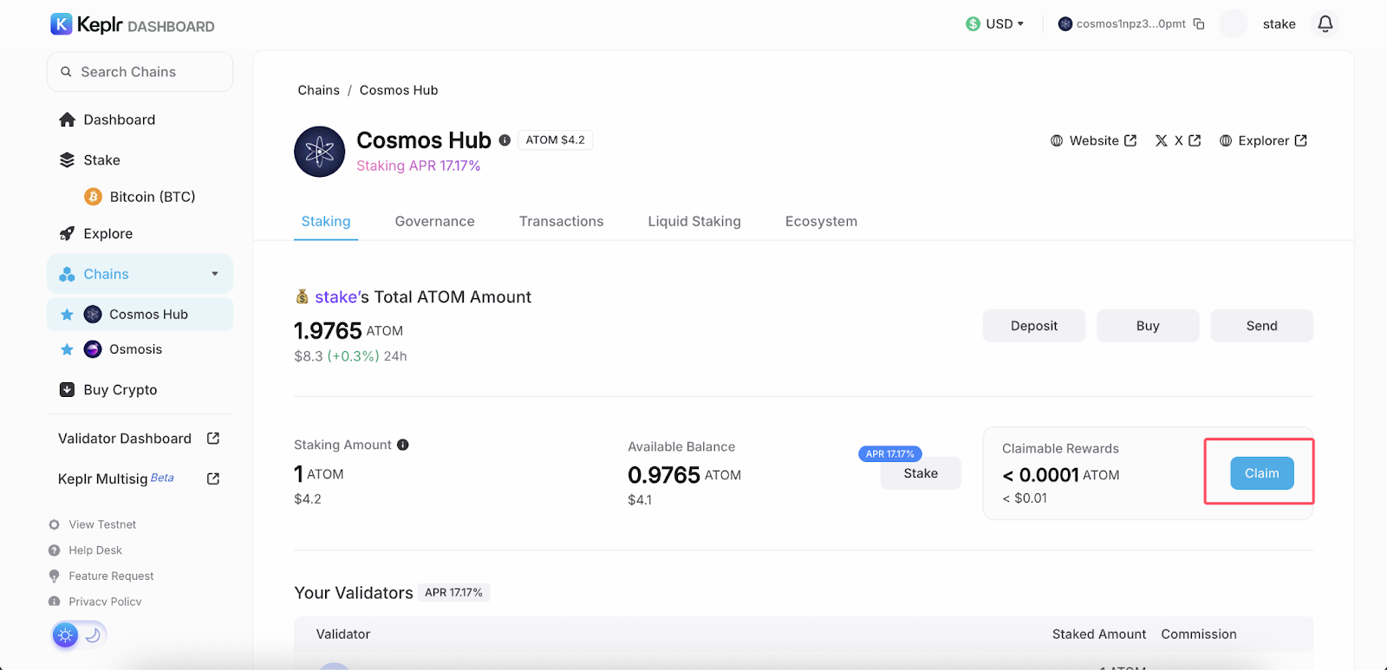Viewport: 1387px width, 670px height.
Task: Click the notification bell icon
Action: [1325, 24]
